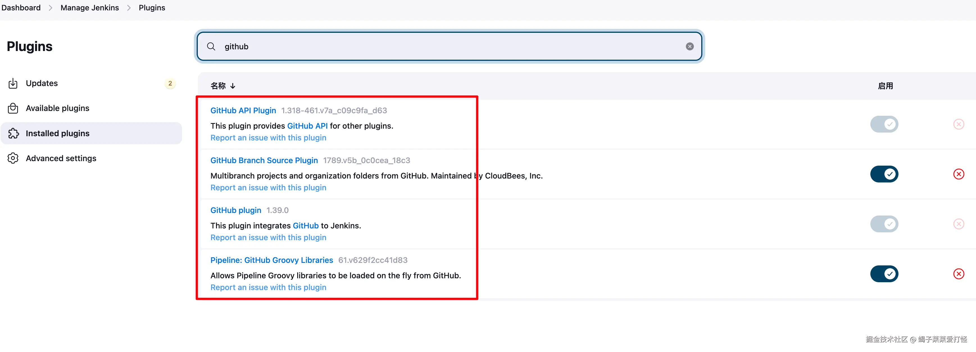This screenshot has width=976, height=352.
Task: Clear the github search text
Action: click(689, 47)
